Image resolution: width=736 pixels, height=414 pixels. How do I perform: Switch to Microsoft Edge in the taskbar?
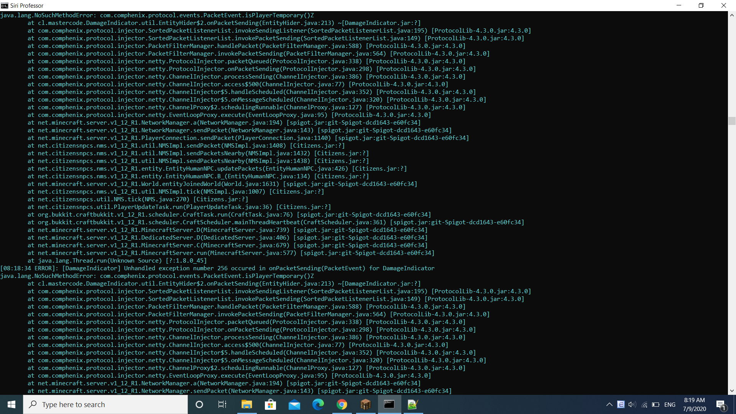(x=318, y=404)
